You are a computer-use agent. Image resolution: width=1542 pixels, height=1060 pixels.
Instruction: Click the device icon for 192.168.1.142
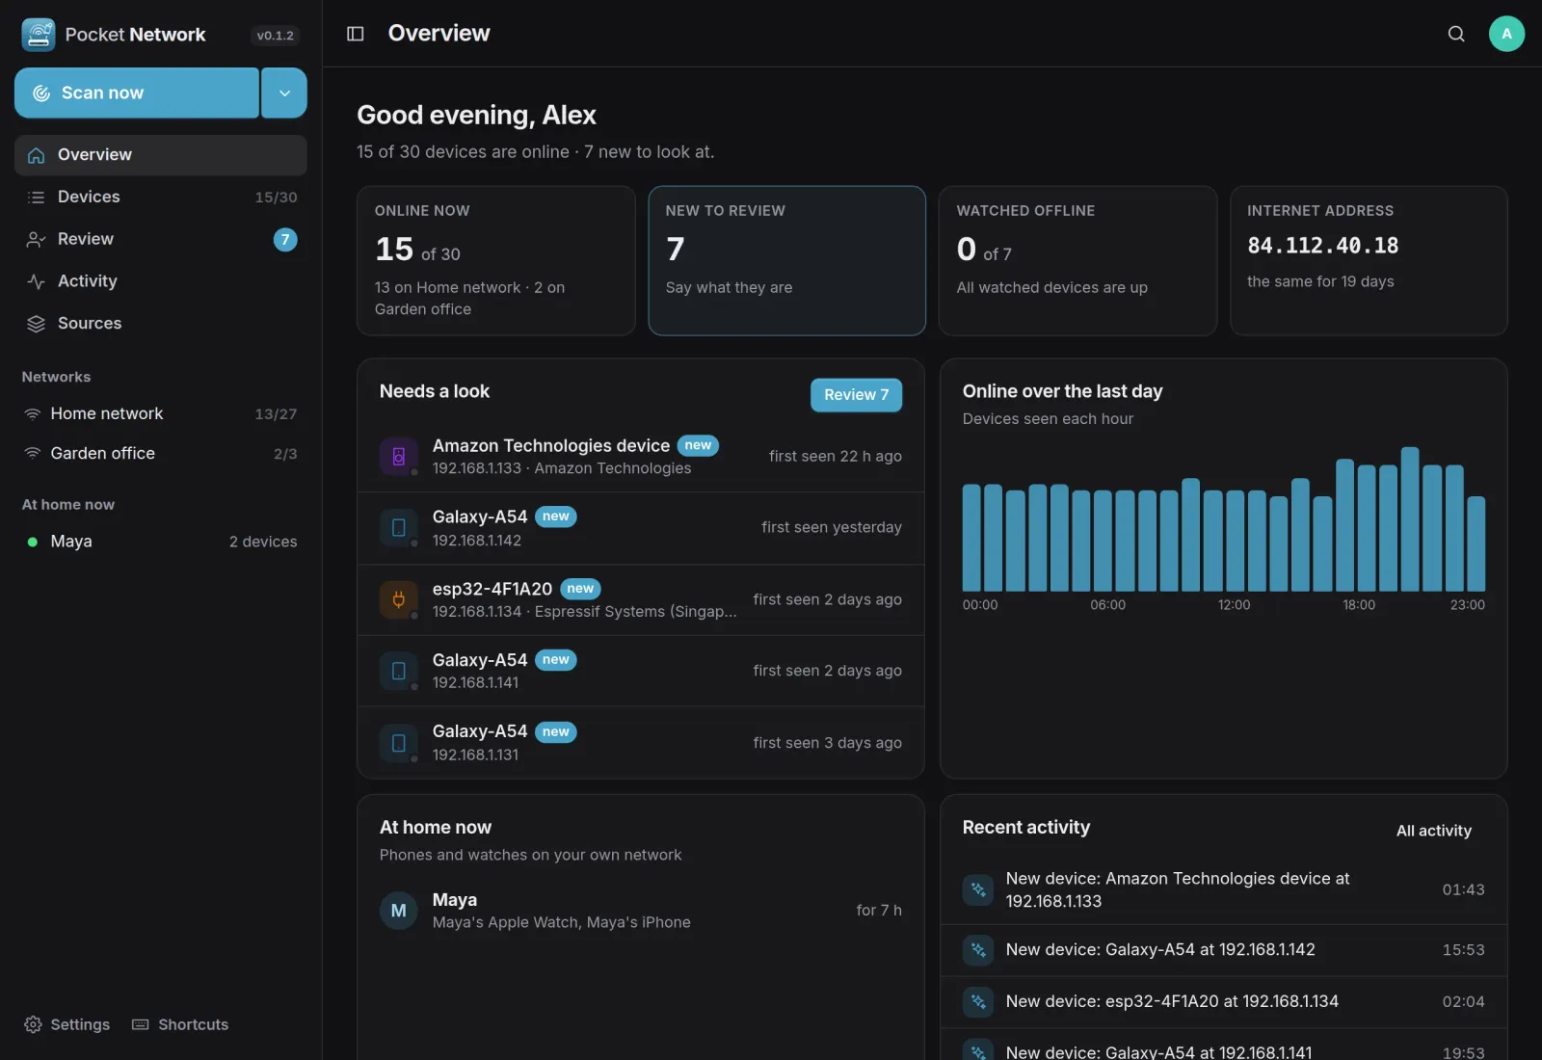coord(399,528)
